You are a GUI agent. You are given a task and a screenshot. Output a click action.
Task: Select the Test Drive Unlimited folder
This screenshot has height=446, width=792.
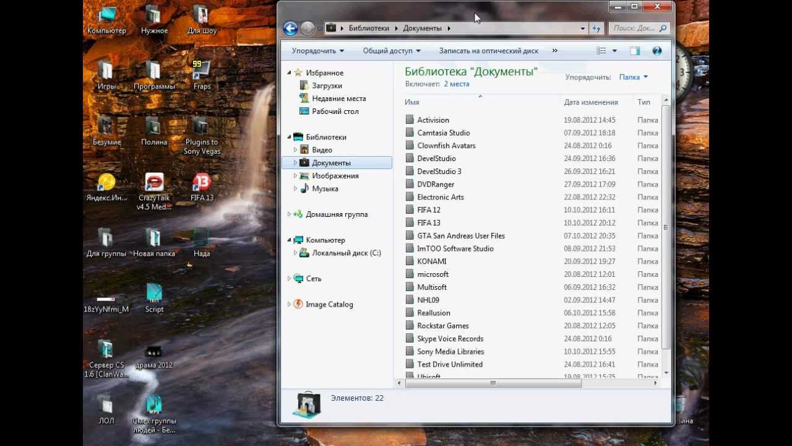(x=450, y=365)
